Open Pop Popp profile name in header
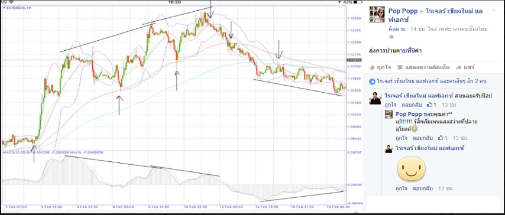The height and width of the screenshot is (215, 505). click(x=403, y=11)
